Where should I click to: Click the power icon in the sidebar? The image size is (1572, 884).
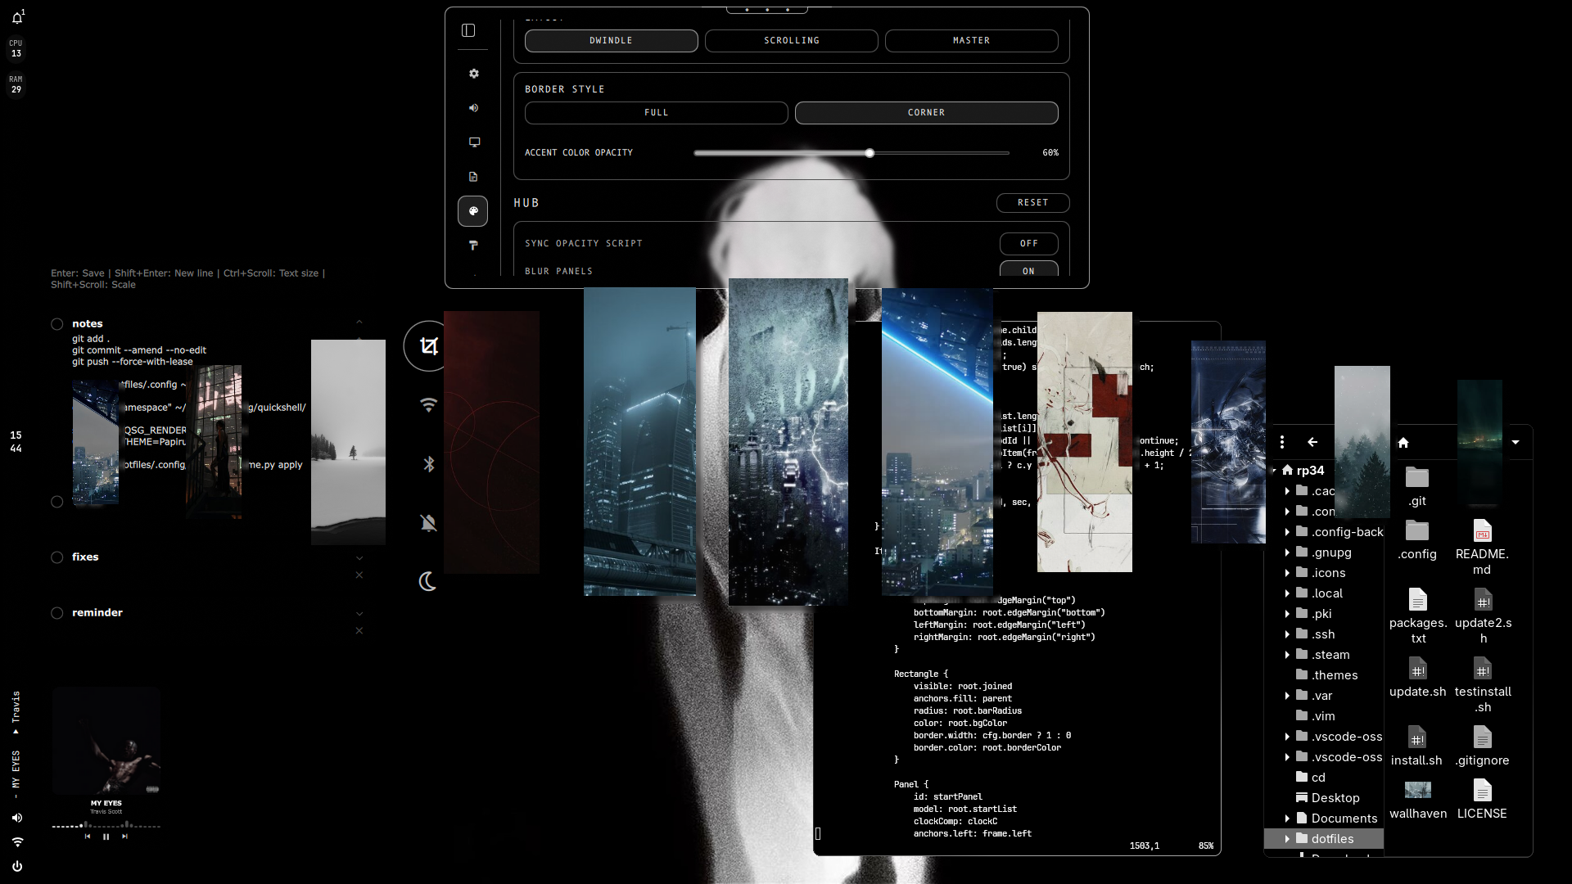pos(17,866)
